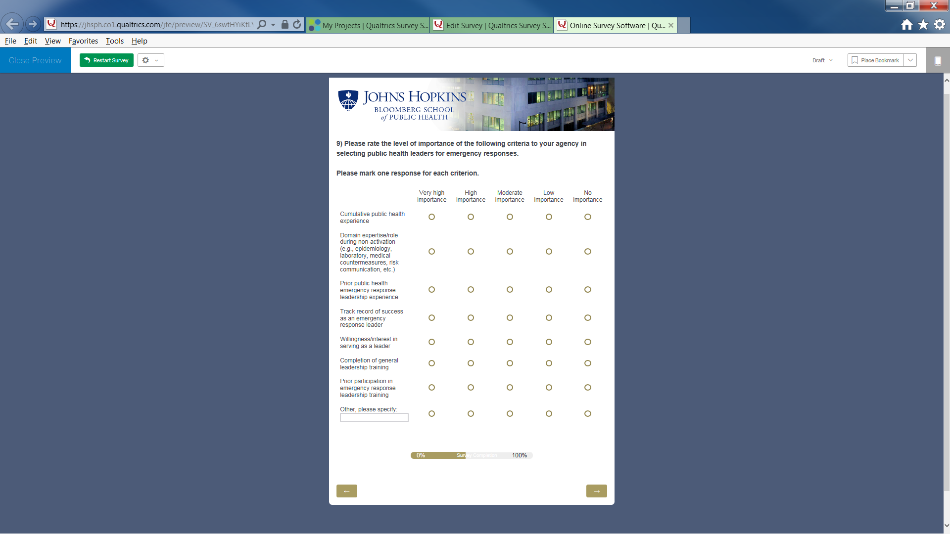Mark no importance for track record of success
The width and height of the screenshot is (950, 534).
coord(587,318)
